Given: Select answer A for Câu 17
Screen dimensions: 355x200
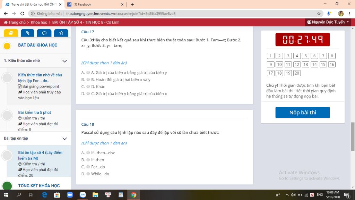Looking at the screenshot, I should (x=88, y=73).
